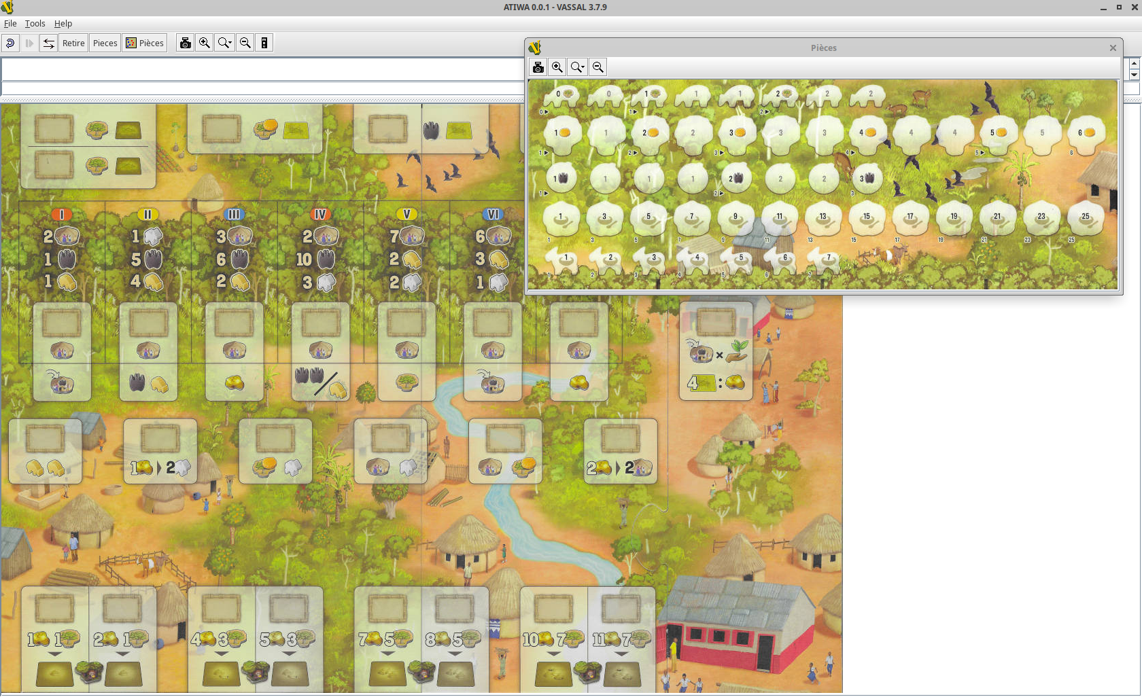Screen dimensions: 1142x697
Task: Zoom out inside the Pièces window
Action: pos(598,67)
